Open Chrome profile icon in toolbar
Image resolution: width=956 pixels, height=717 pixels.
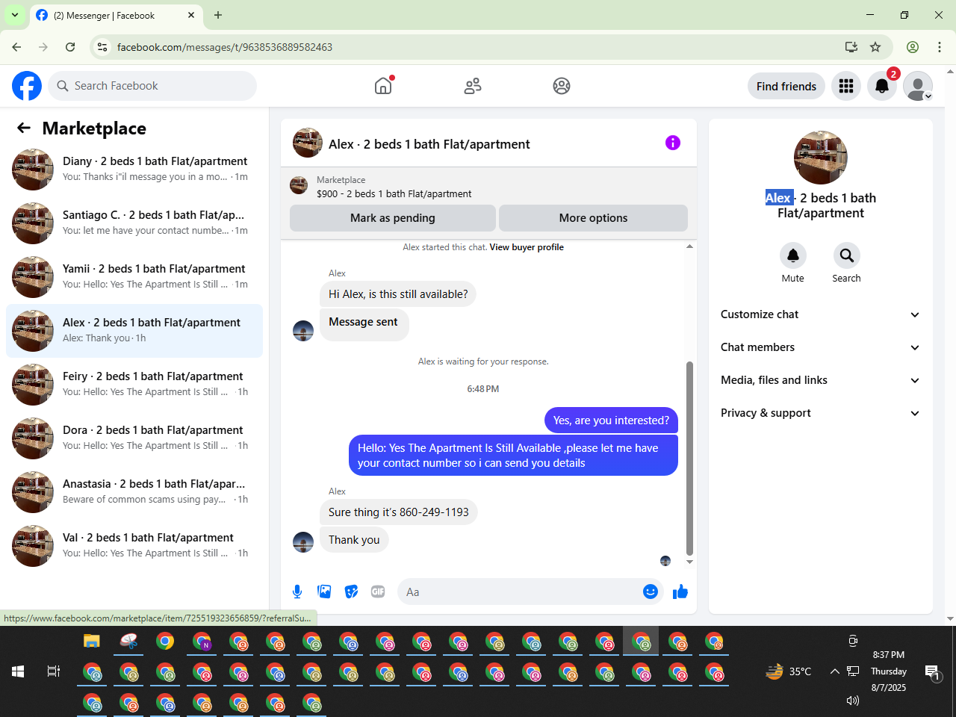click(913, 47)
